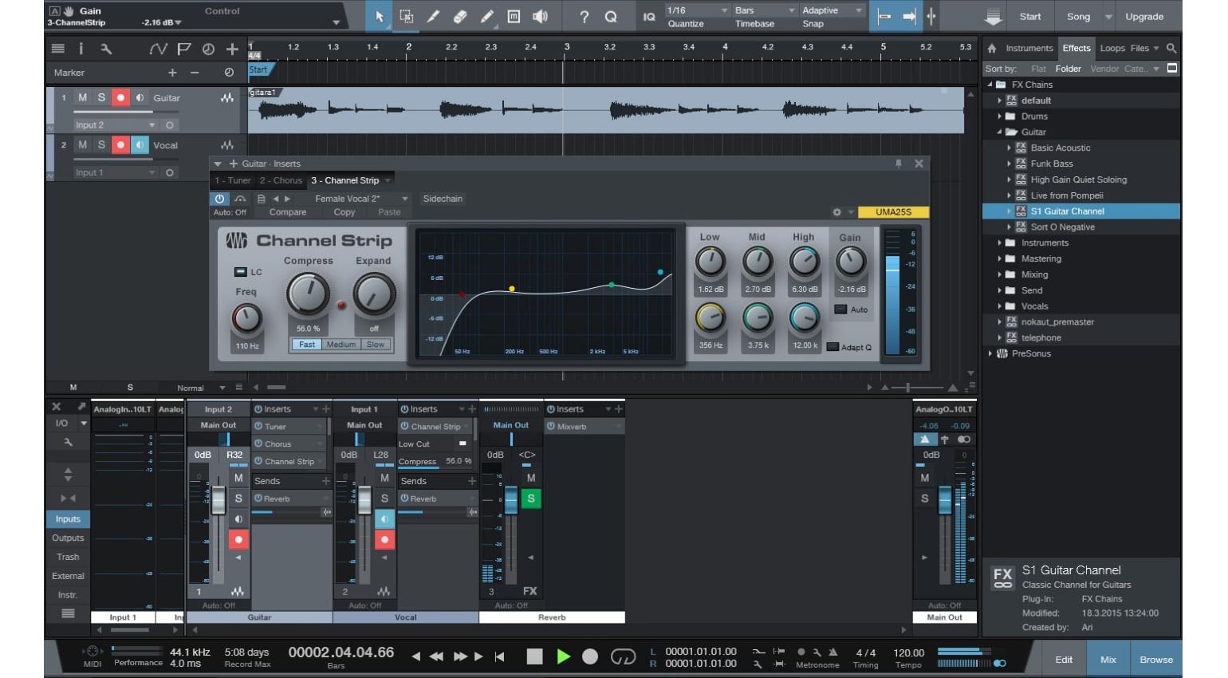Screen dimensions: 1228x678
Task: Mute the Vocal track
Action: point(83,145)
